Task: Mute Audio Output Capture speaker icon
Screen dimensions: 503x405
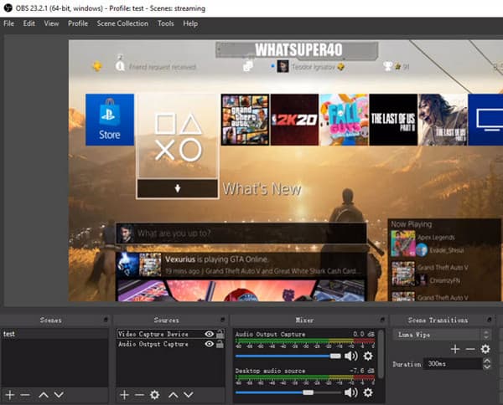Action: [x=351, y=356]
